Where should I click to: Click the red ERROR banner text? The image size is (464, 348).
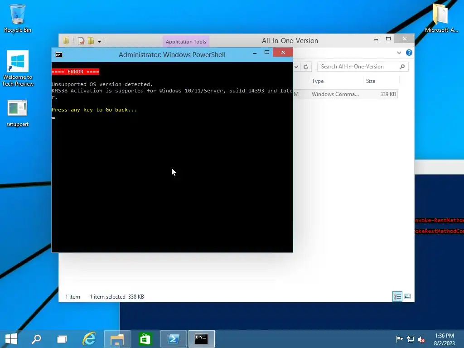pyautogui.click(x=76, y=72)
